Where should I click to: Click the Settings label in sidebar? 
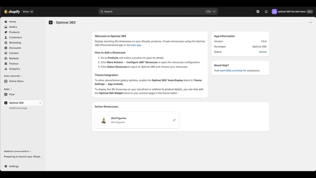[14, 166]
